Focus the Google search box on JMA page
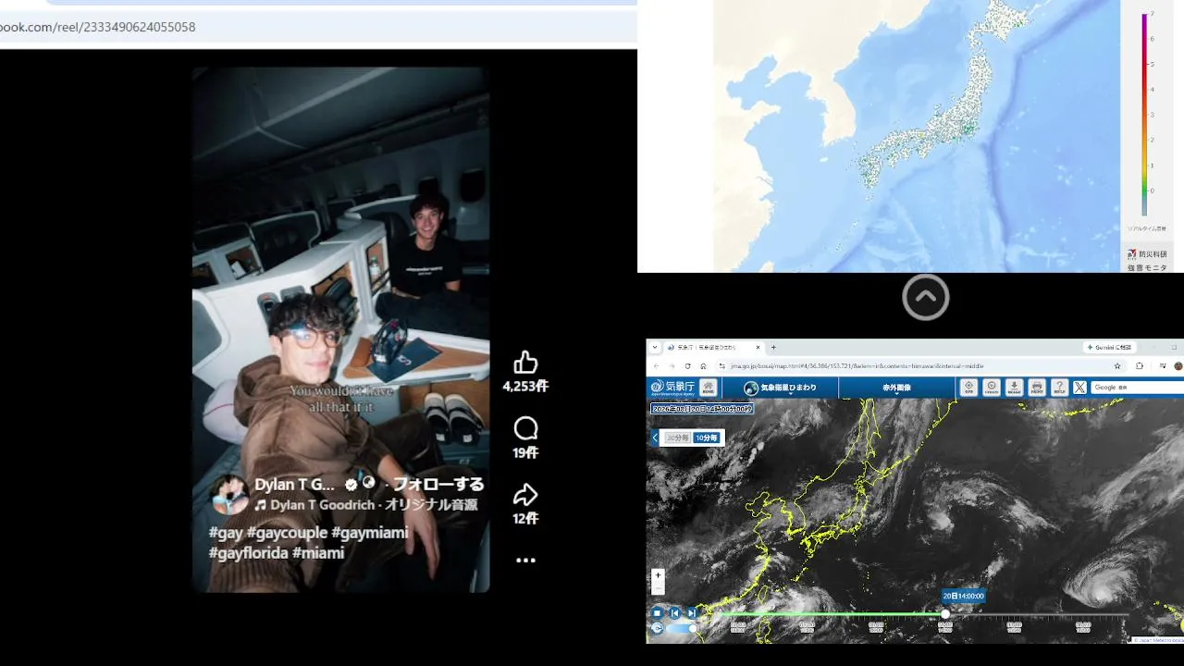This screenshot has height=666, width=1184. point(1138,388)
